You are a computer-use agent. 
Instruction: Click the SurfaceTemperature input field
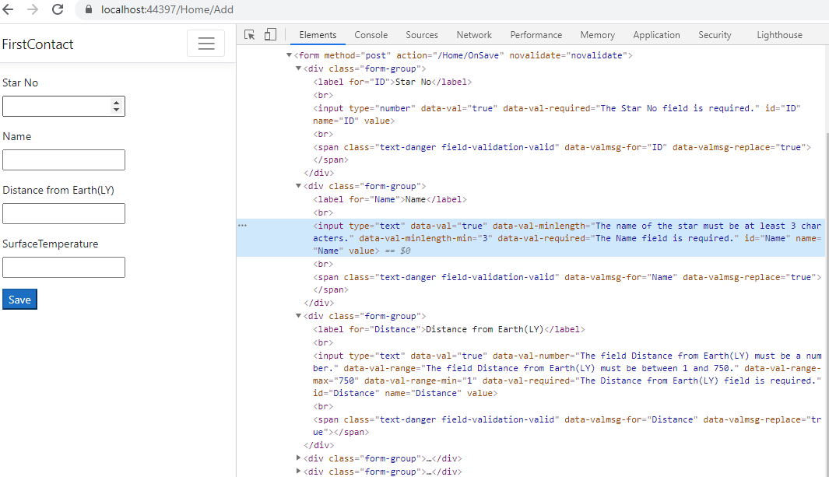64,268
